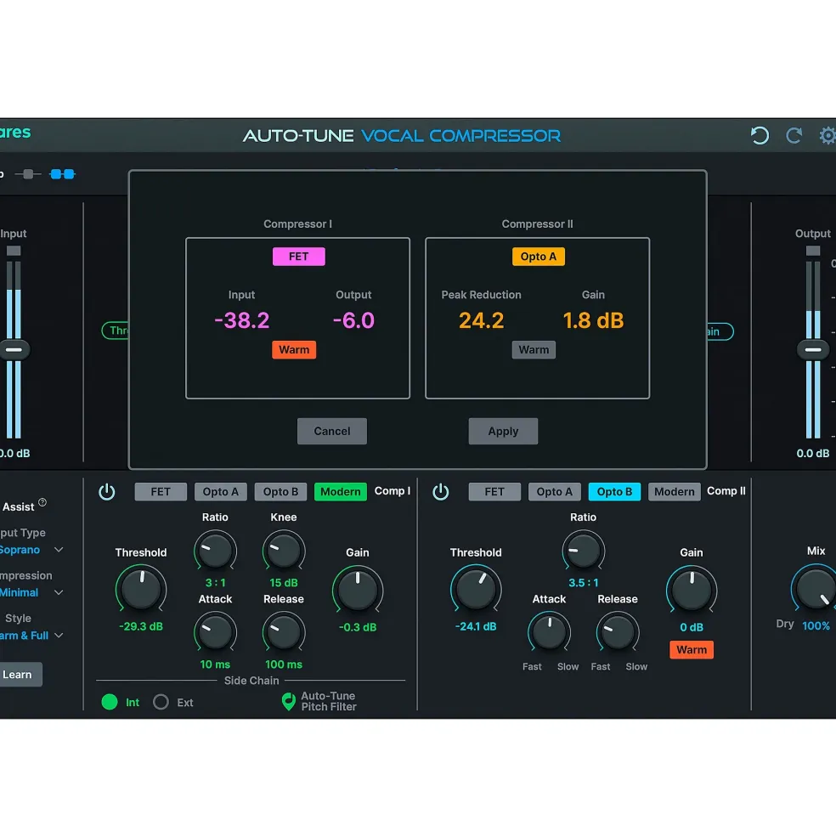
Task: Click the -0.3 dB gain value
Action: click(x=358, y=627)
